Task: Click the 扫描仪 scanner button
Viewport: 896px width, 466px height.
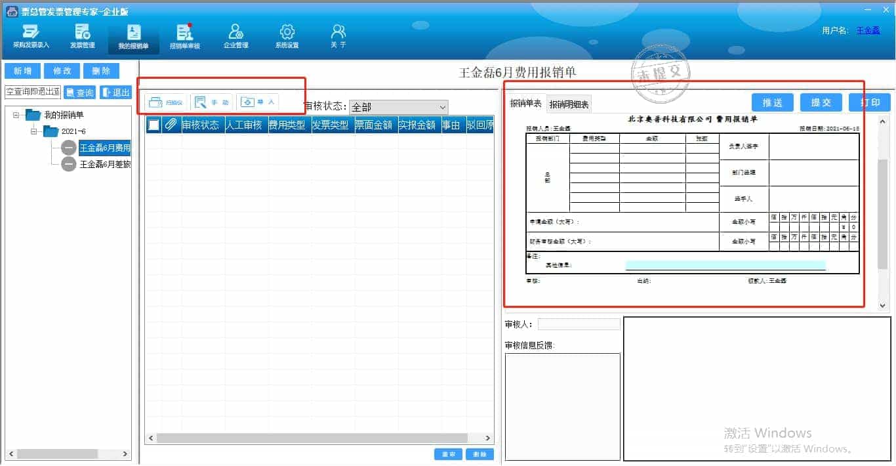Action: [x=167, y=102]
